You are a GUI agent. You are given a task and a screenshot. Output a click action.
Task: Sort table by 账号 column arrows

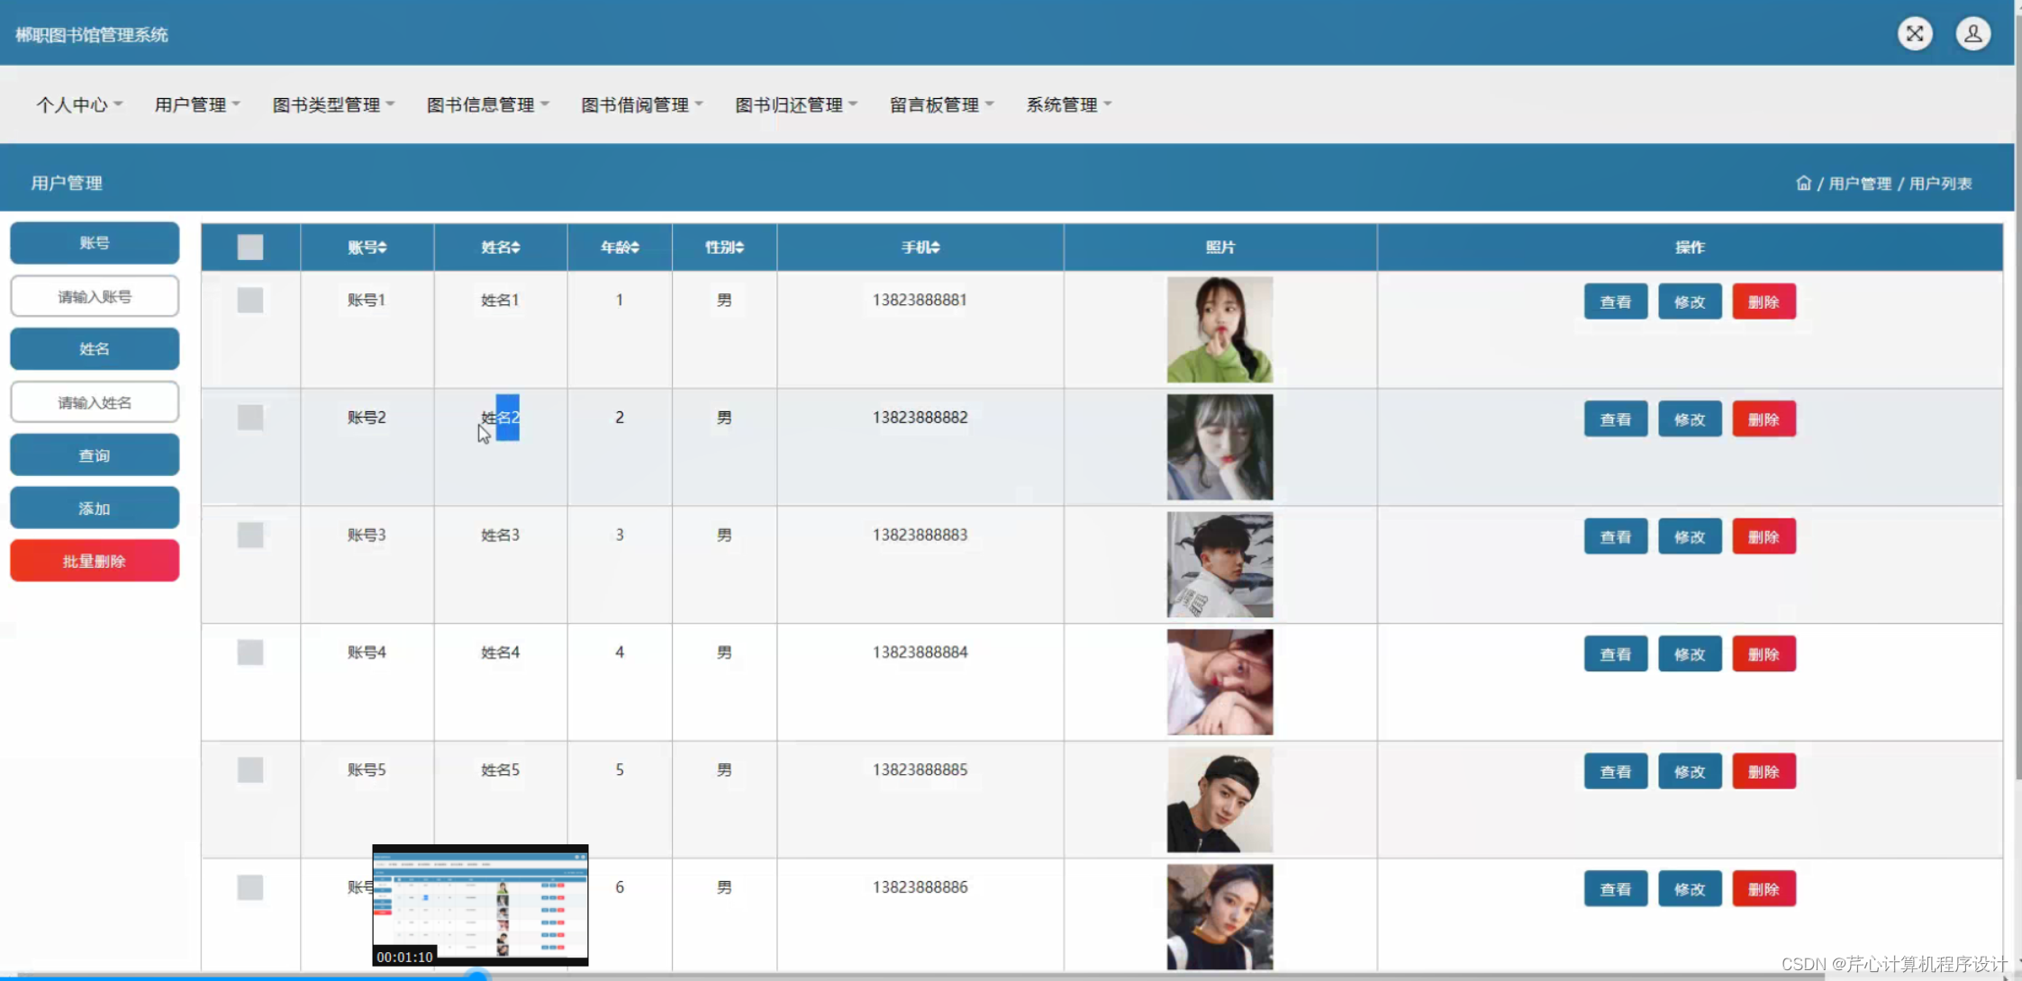click(383, 247)
